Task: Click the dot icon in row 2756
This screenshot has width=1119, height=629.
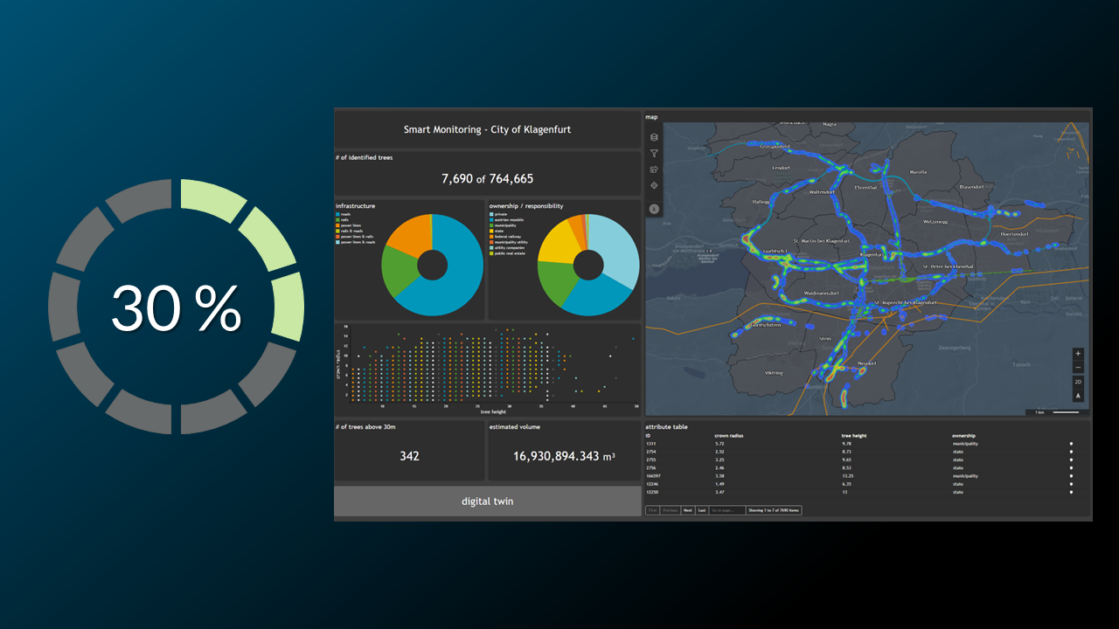Action: pos(1071,467)
